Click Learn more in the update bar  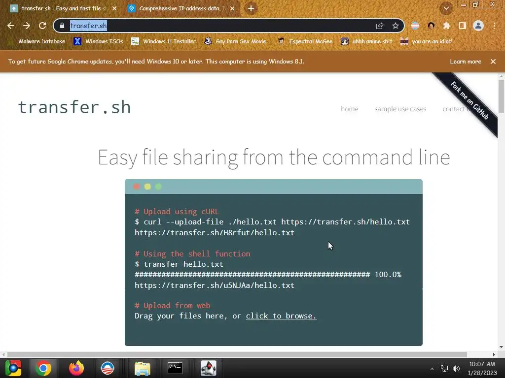(466, 62)
